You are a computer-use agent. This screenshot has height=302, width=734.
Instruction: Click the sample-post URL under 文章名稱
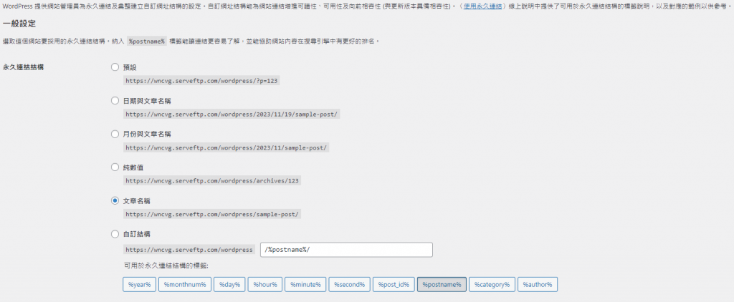coord(213,214)
